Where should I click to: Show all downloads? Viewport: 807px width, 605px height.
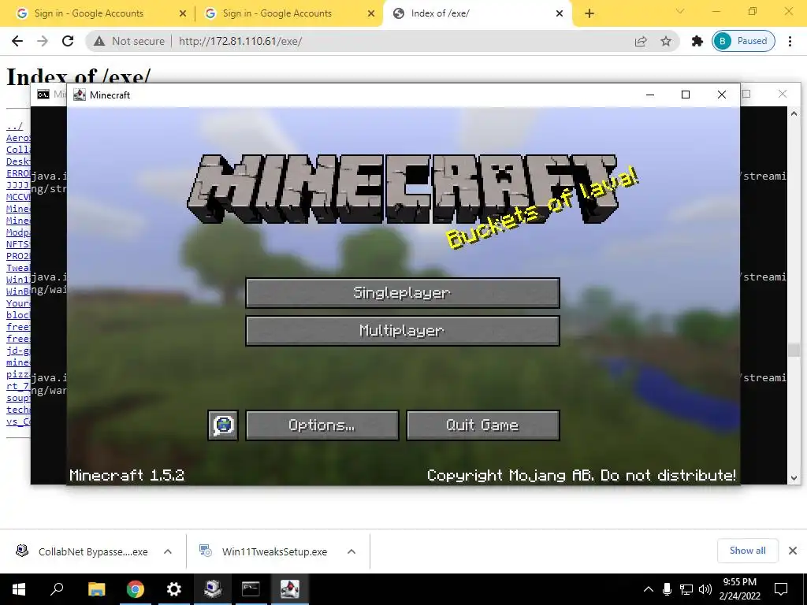[x=747, y=551]
